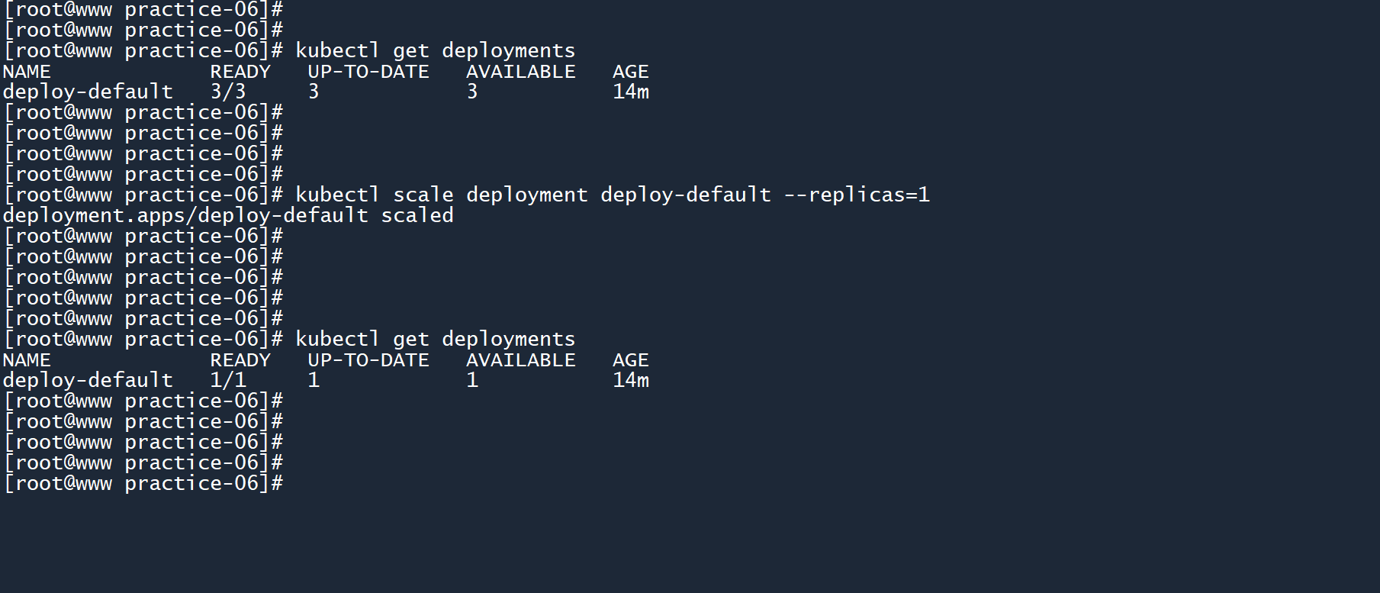The width and height of the screenshot is (1380, 593).
Task: Click the second 'kubectl get deployments' command
Action: pos(435,340)
